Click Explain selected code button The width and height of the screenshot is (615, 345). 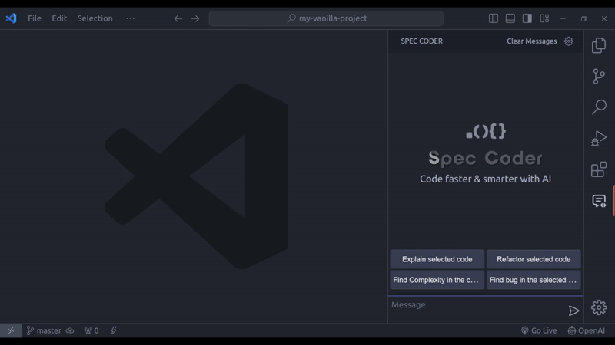437,259
